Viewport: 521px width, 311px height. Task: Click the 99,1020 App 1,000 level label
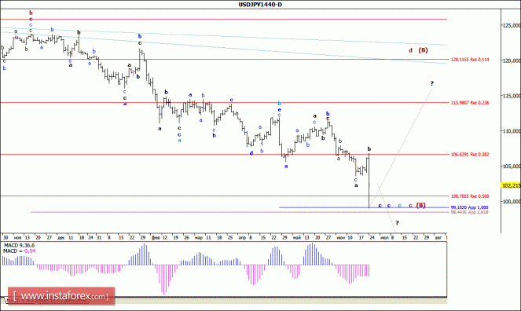pyautogui.click(x=469, y=207)
